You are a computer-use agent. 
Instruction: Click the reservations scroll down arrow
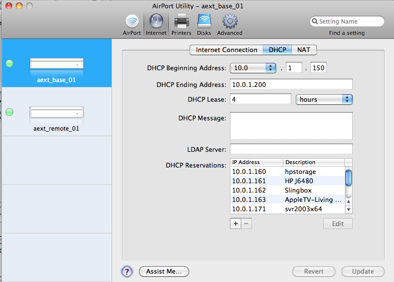point(348,209)
